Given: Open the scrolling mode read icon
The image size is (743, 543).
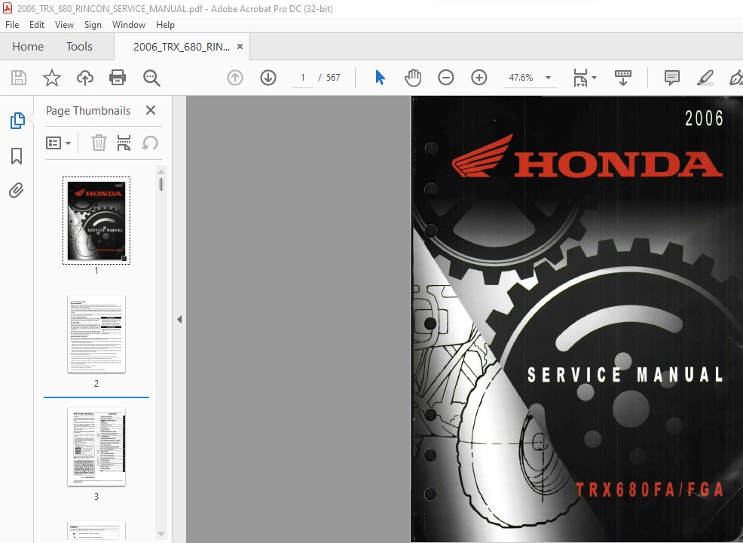Looking at the screenshot, I should point(622,77).
